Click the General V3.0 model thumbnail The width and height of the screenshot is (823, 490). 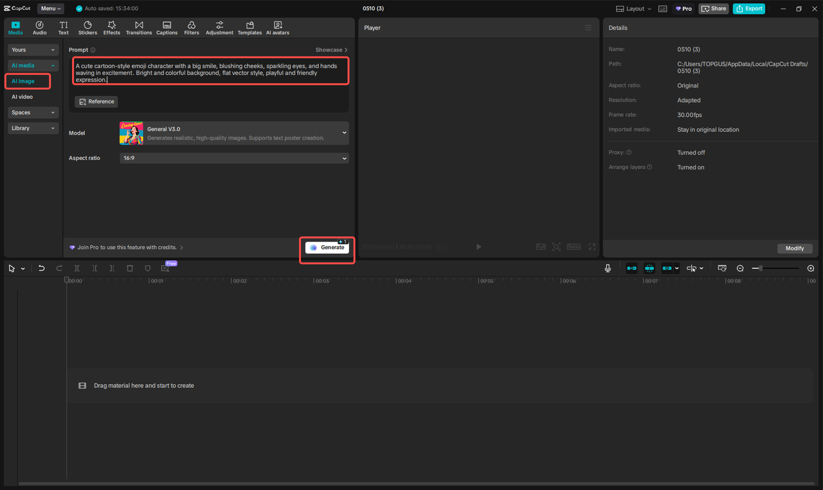click(131, 133)
